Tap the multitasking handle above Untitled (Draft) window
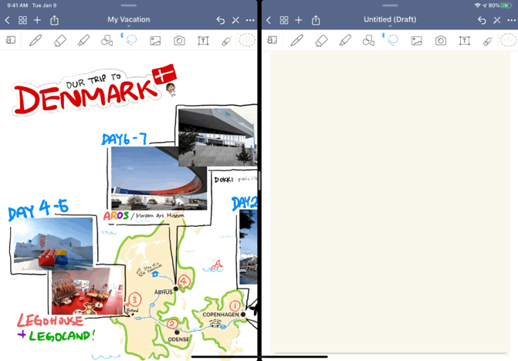The width and height of the screenshot is (518, 361). 390,5
